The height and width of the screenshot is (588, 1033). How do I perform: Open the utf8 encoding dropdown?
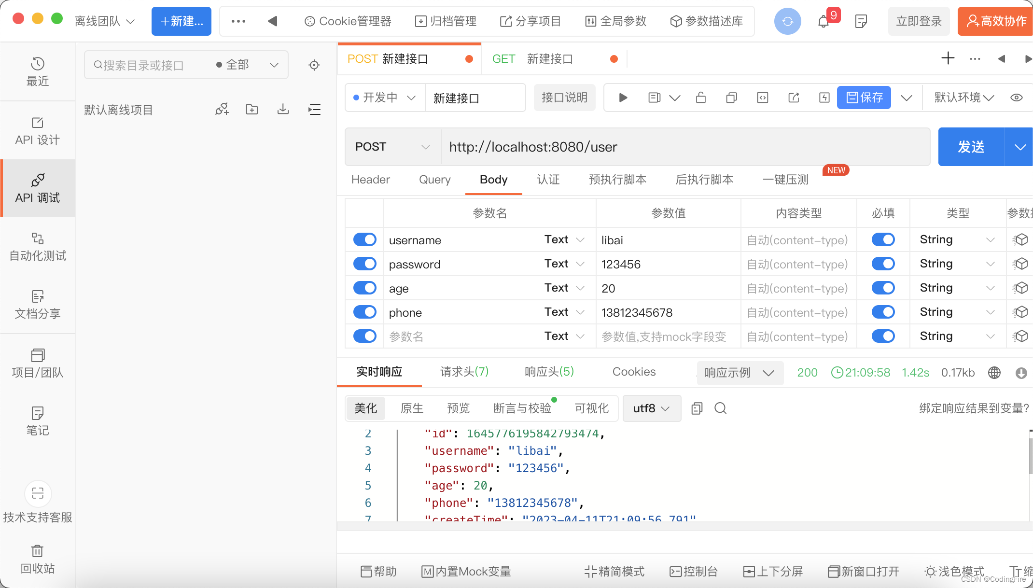pyautogui.click(x=652, y=408)
